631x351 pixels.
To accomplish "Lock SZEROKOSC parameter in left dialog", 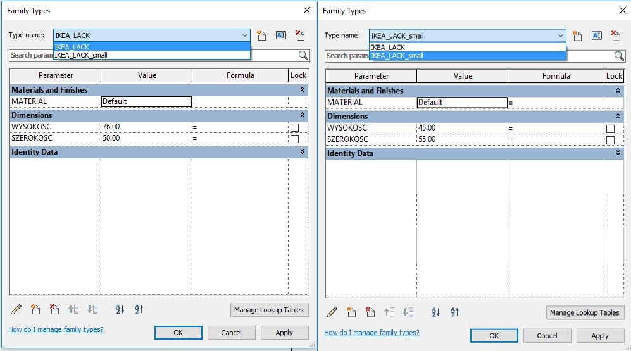I will tap(294, 139).
